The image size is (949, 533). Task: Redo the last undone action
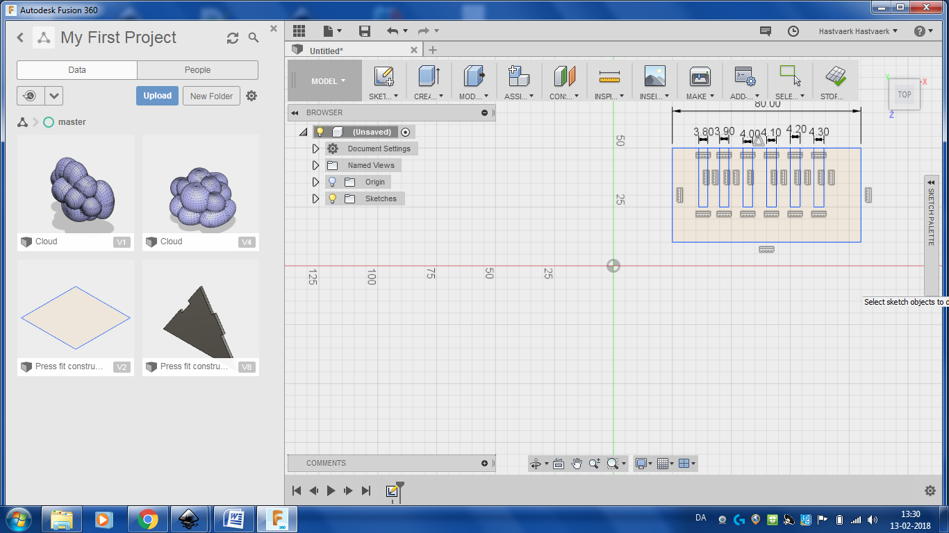tap(423, 31)
